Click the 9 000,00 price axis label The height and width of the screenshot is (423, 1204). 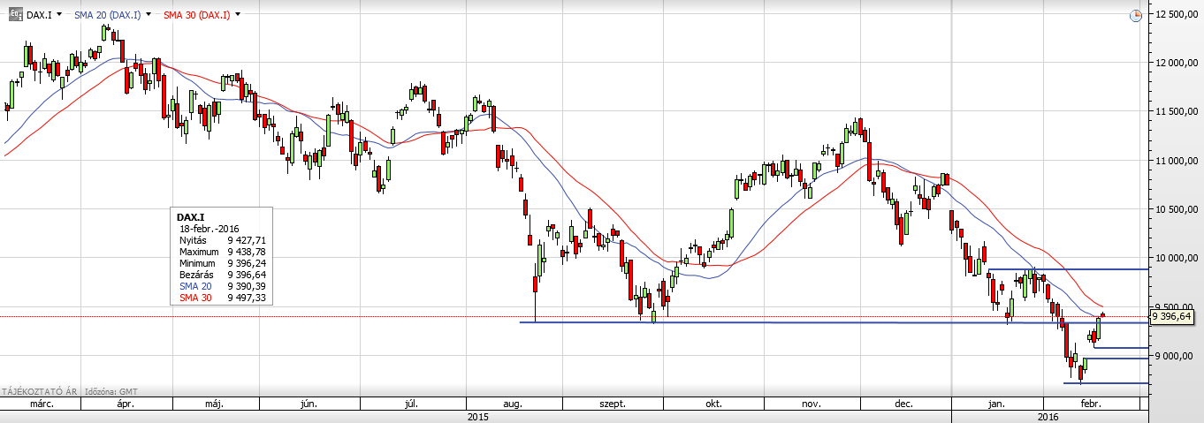pos(1176,356)
